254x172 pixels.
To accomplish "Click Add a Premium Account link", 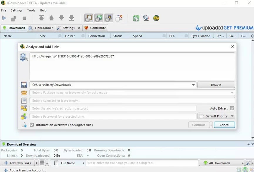I will [x=26, y=170].
